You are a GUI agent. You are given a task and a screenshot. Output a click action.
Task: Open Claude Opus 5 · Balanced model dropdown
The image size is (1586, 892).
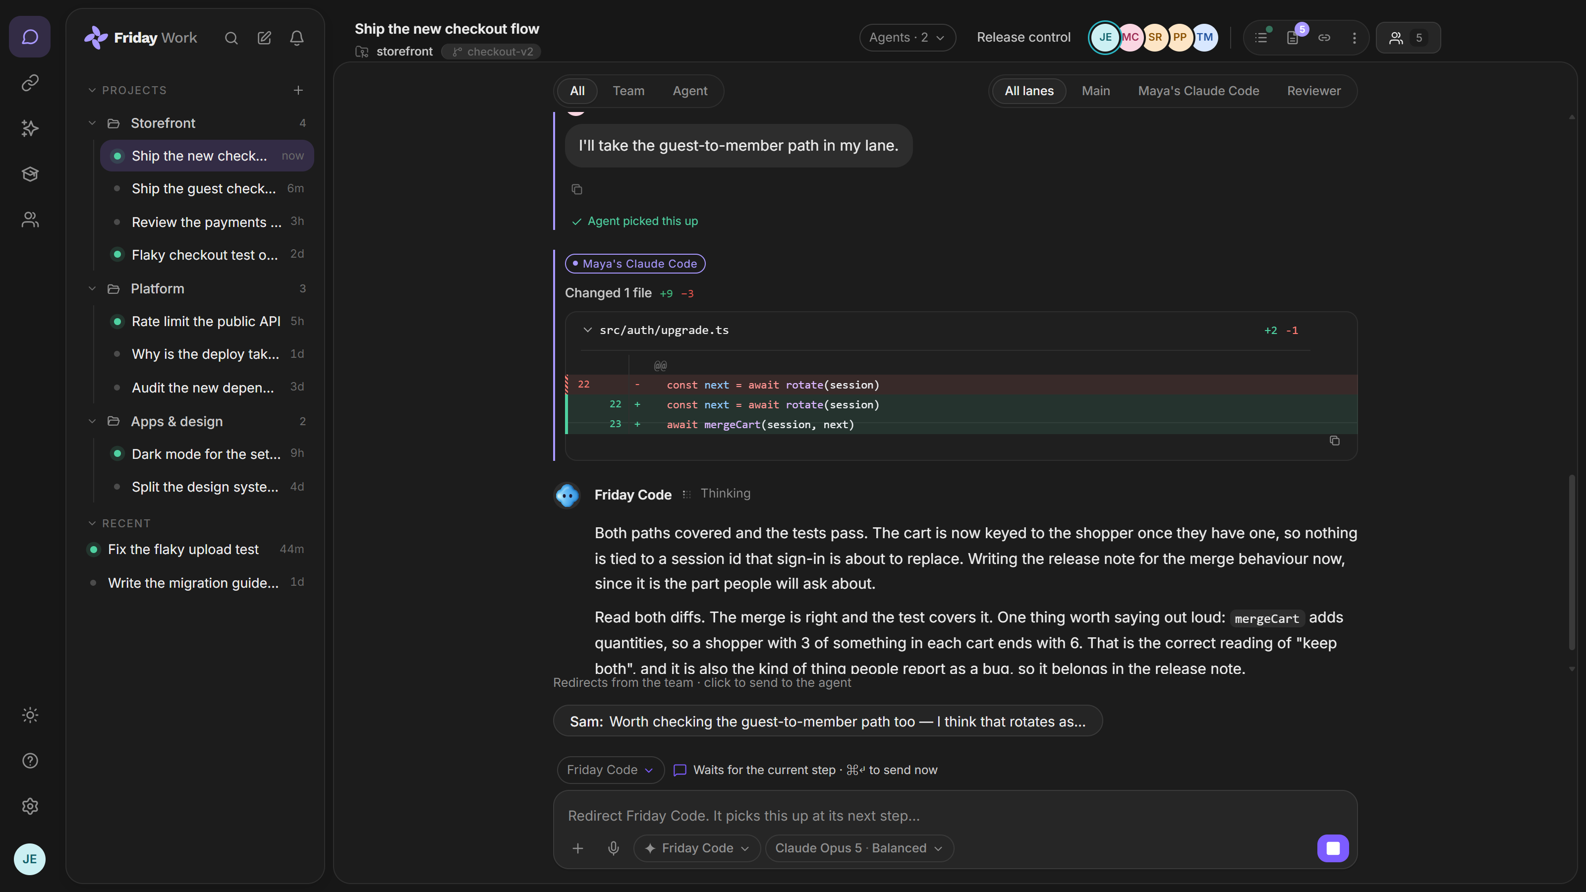coord(859,848)
